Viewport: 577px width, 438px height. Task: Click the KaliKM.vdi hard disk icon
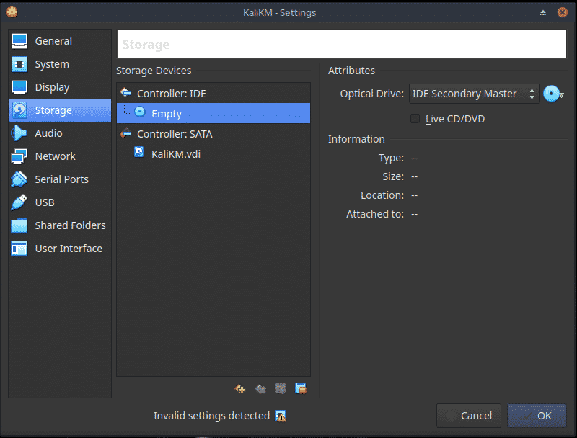[x=139, y=153]
